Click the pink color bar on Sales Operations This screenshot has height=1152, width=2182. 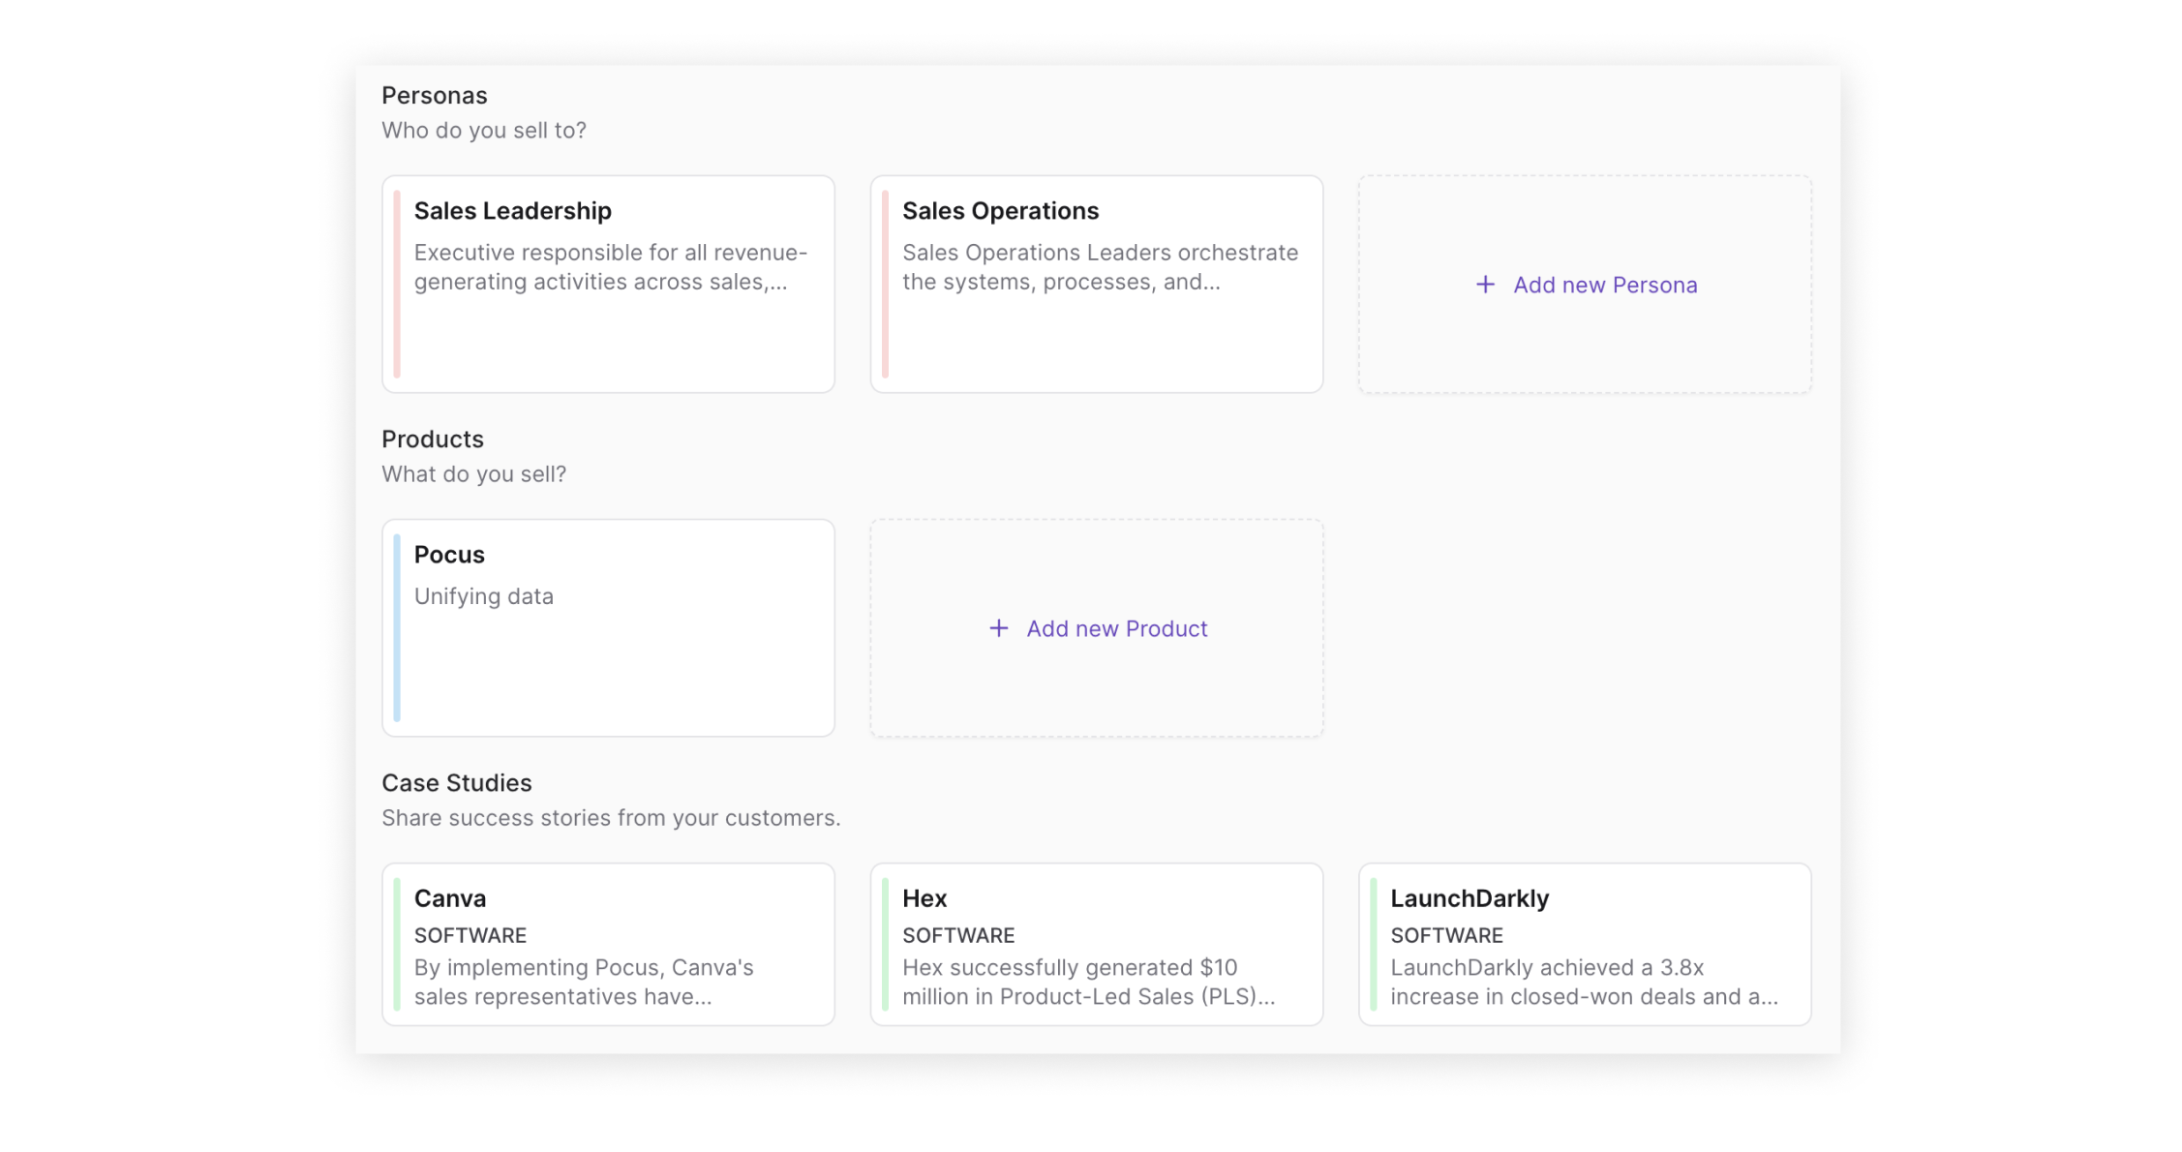(885, 284)
